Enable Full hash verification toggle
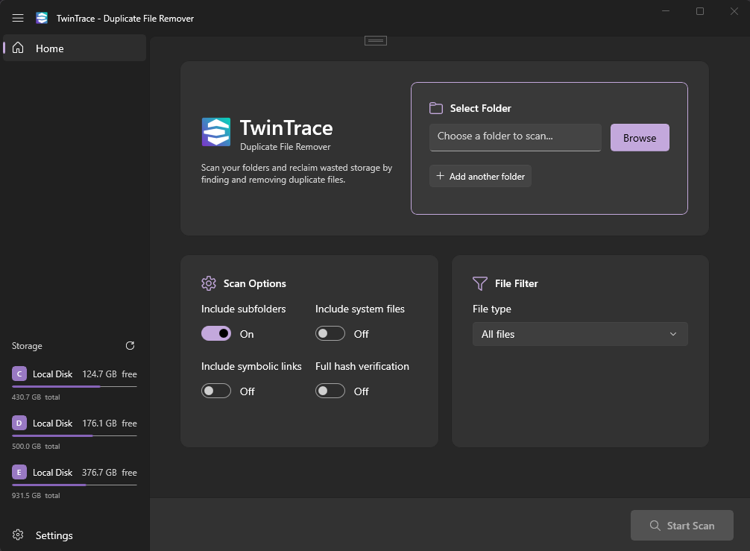750x551 pixels. [330, 391]
